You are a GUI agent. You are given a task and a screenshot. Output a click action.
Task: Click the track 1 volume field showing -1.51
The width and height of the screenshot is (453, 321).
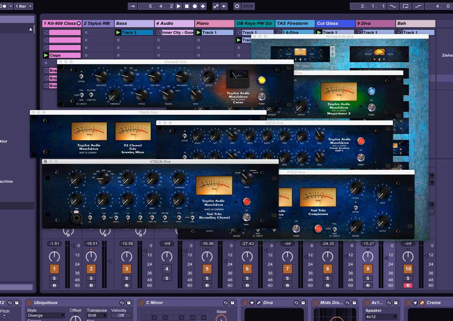tap(54, 244)
